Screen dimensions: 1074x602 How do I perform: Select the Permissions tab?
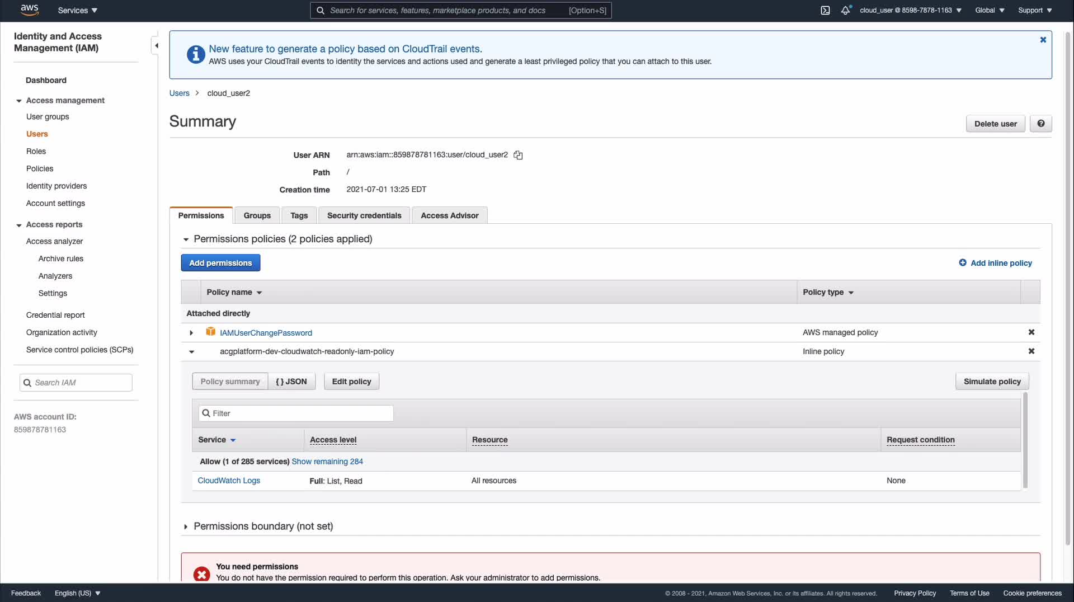(201, 215)
